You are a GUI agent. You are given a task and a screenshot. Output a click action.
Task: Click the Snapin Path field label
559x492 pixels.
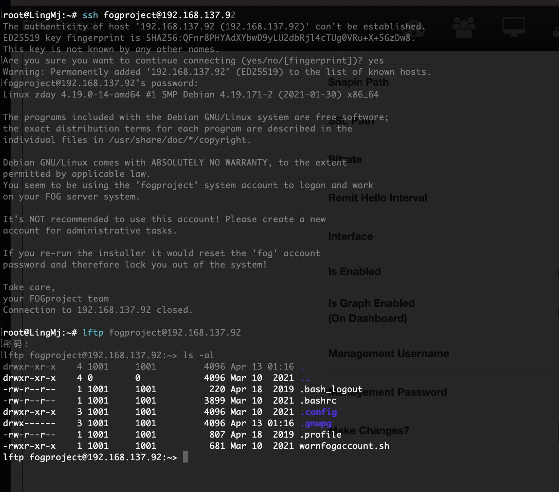[358, 82]
